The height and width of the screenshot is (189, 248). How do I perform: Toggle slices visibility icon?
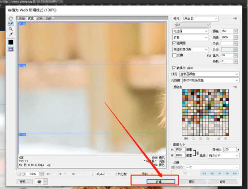tap(11, 49)
